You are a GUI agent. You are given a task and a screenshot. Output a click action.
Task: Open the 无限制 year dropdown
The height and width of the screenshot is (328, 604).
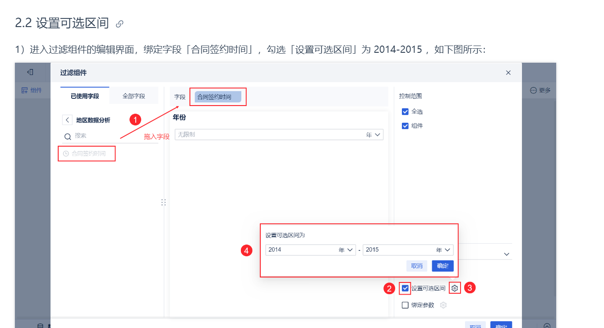[x=279, y=134]
